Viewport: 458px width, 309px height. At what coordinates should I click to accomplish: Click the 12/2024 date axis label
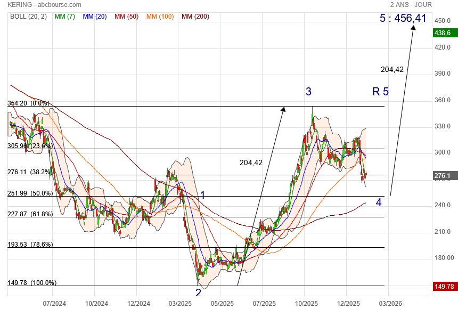(x=138, y=304)
